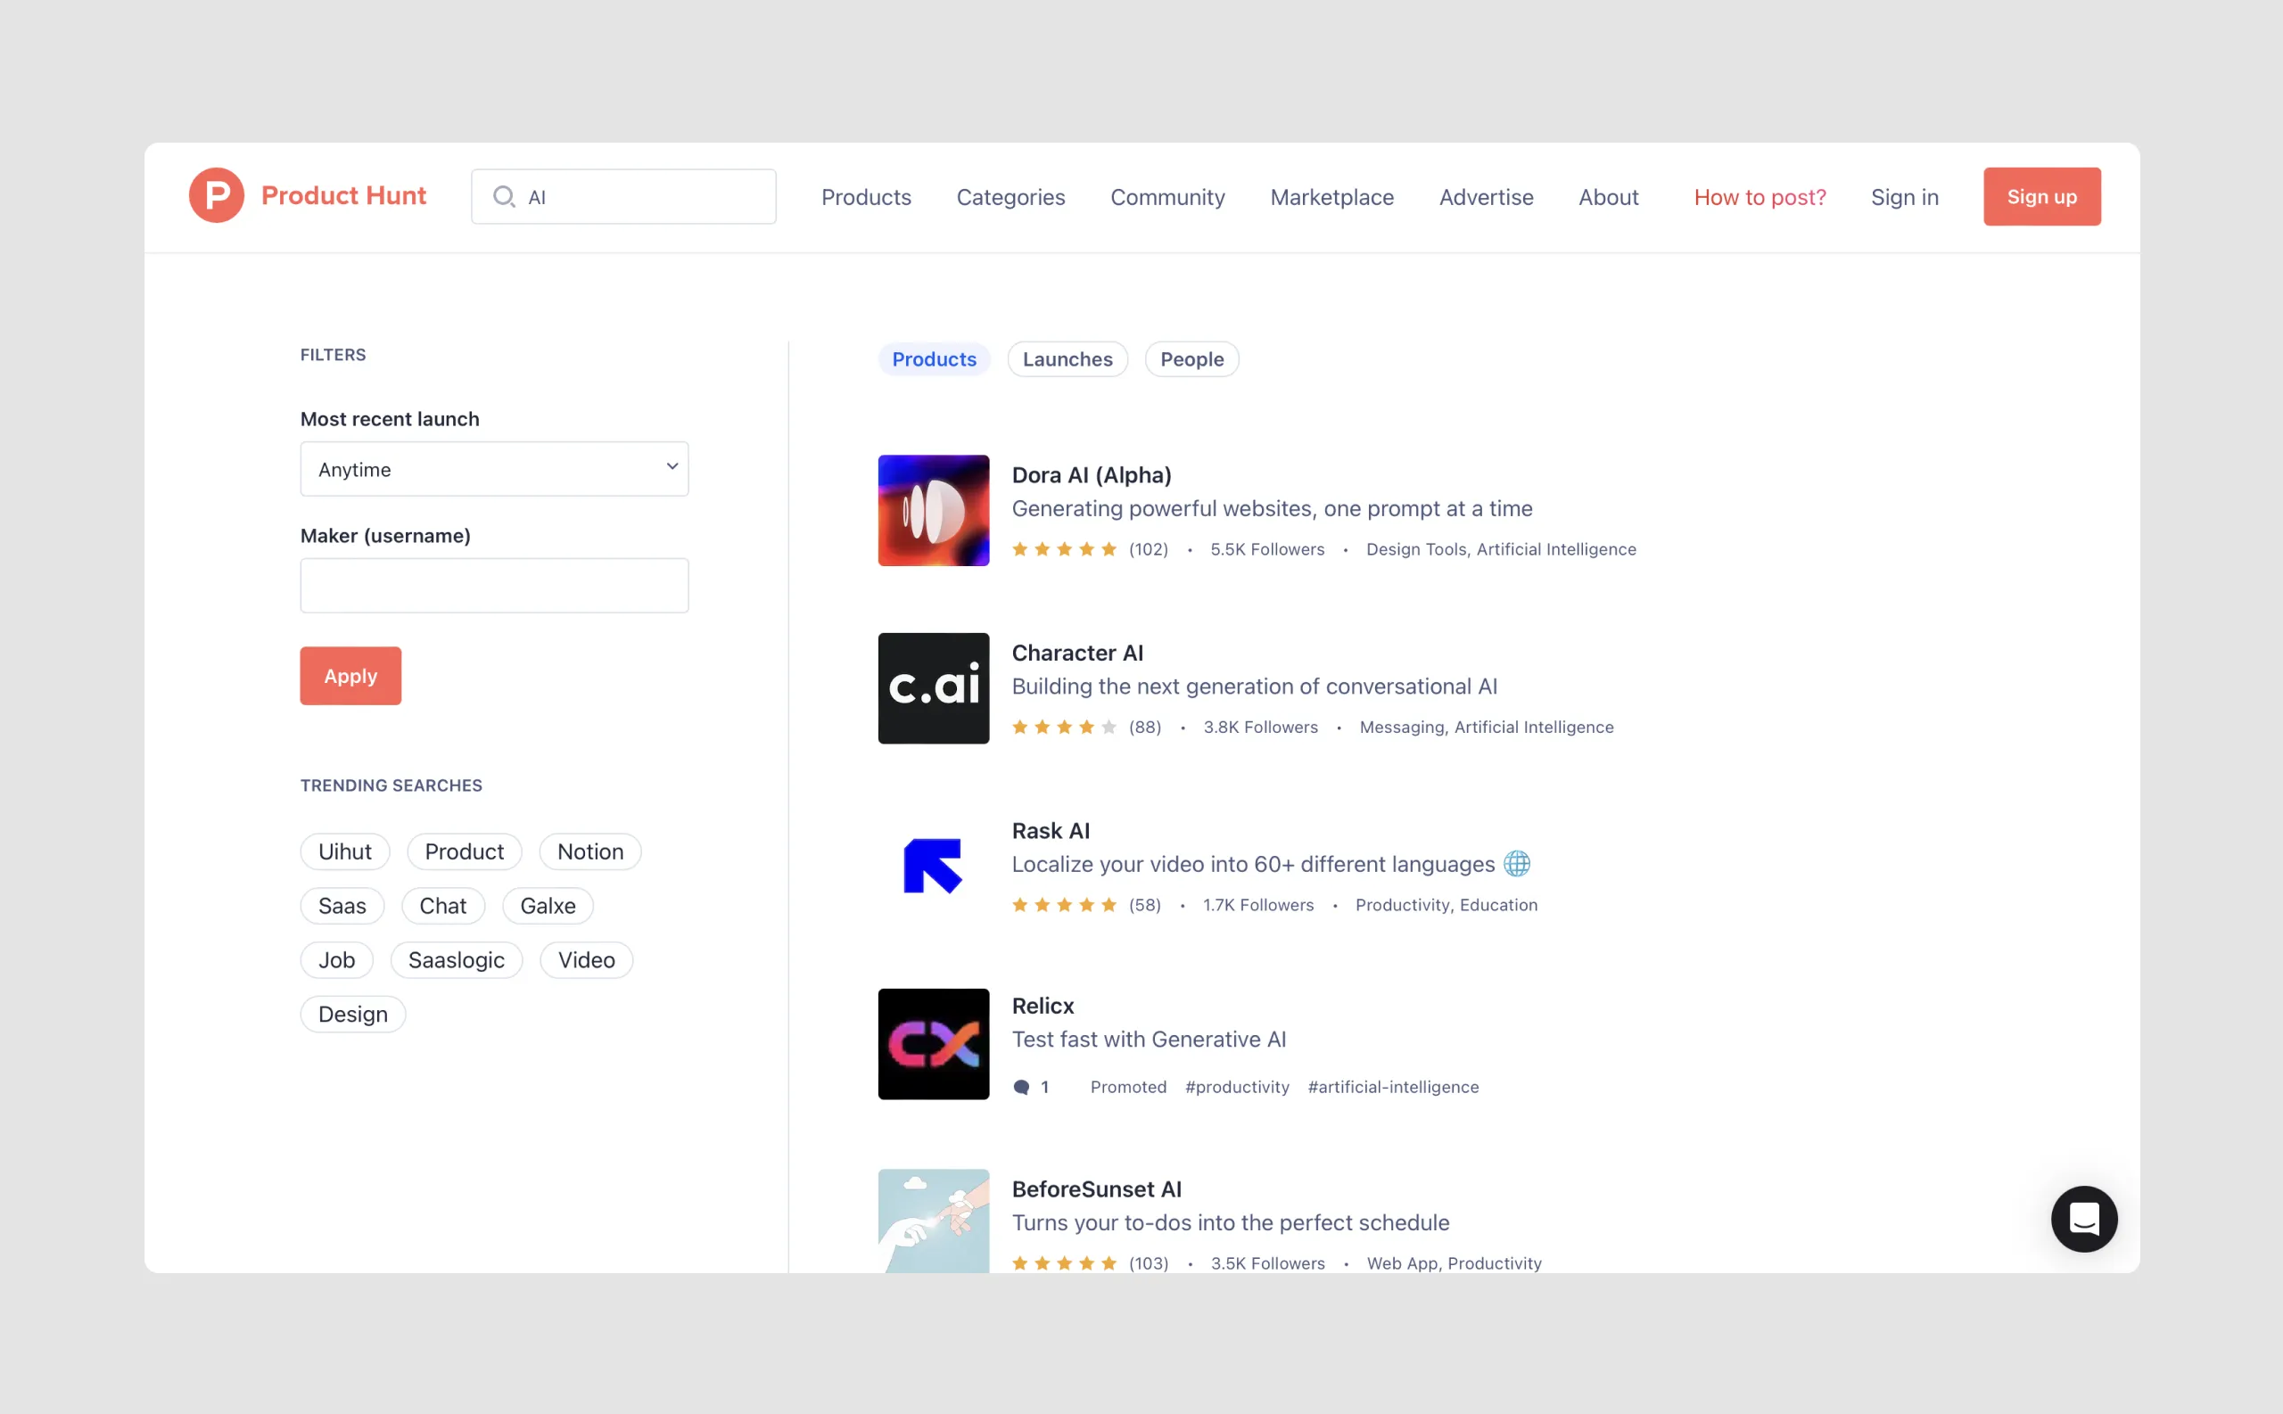Viewport: 2283px width, 1414px height.
Task: Open the Products menu in header
Action: 866,197
